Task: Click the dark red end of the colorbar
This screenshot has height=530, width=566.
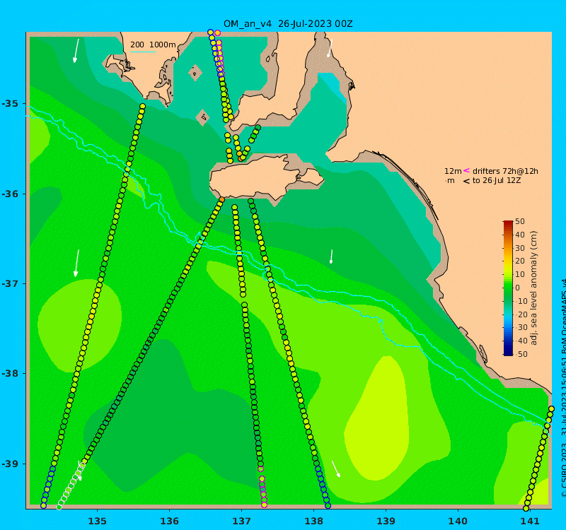Action: tap(508, 223)
